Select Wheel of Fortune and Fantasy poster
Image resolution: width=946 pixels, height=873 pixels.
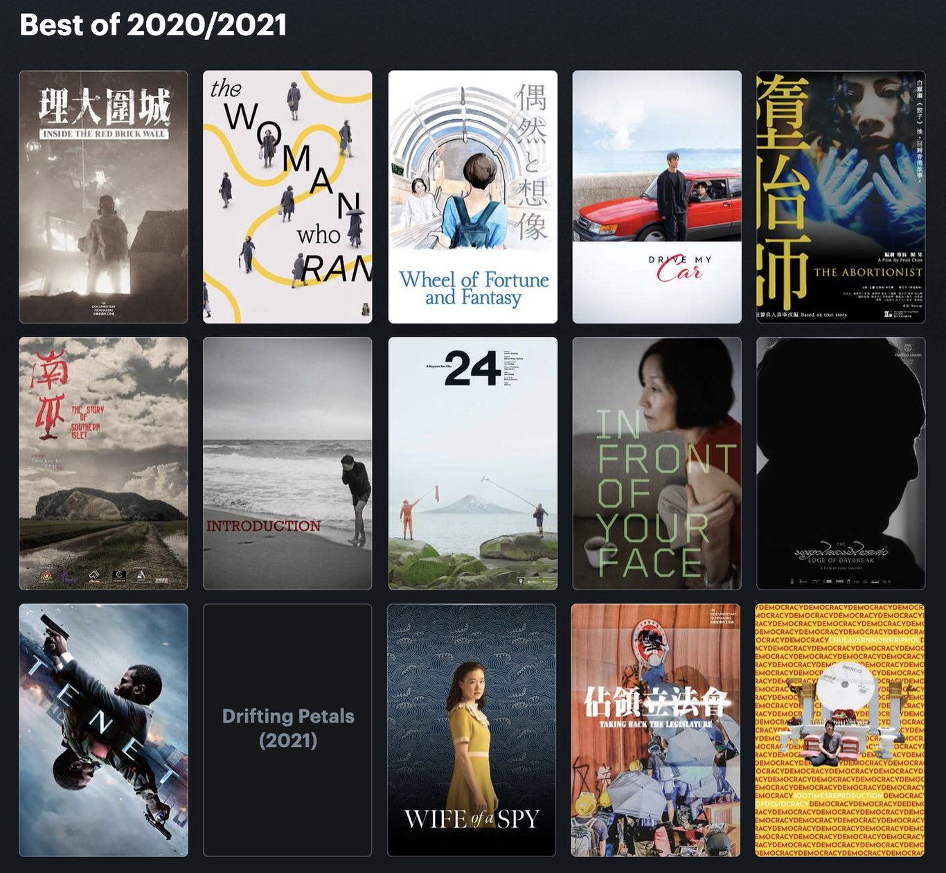click(x=473, y=197)
